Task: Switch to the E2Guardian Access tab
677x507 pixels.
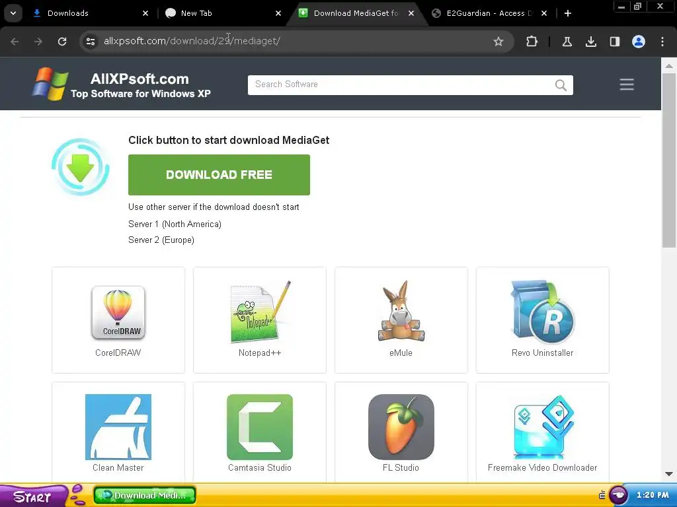Action: pos(489,13)
